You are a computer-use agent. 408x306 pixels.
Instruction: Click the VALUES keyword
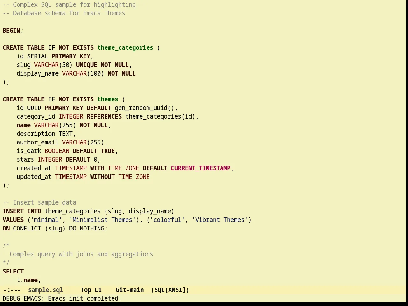click(13, 220)
